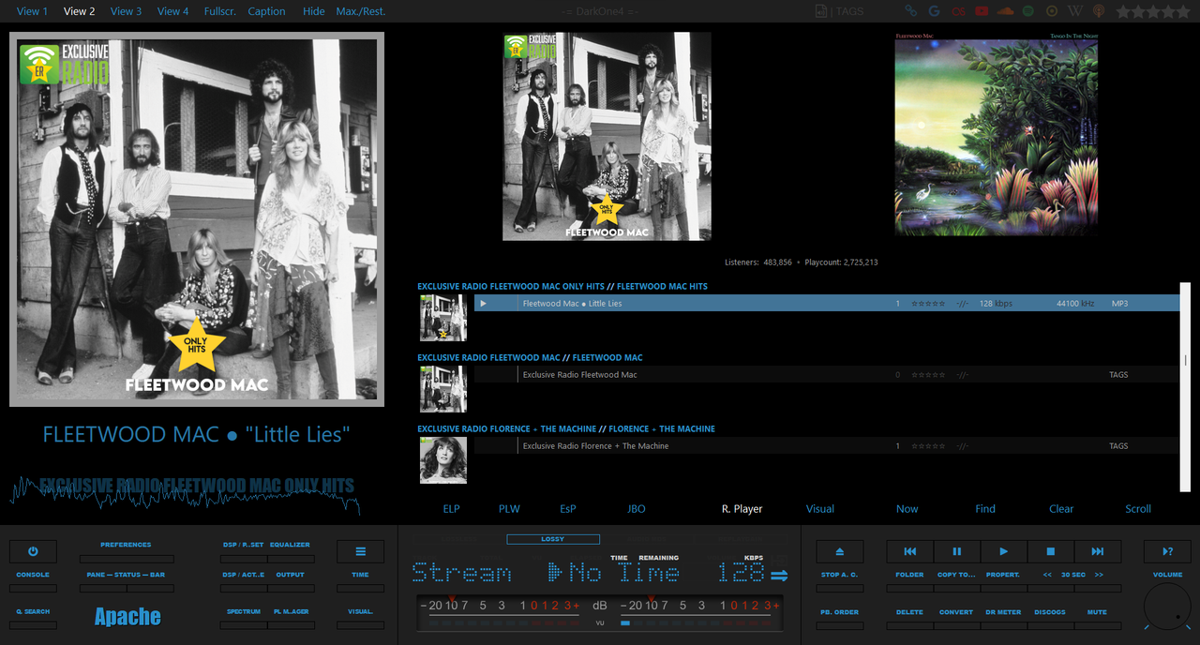Click the playlist vertical scrollbar
1200x645 pixels.
point(1185,386)
